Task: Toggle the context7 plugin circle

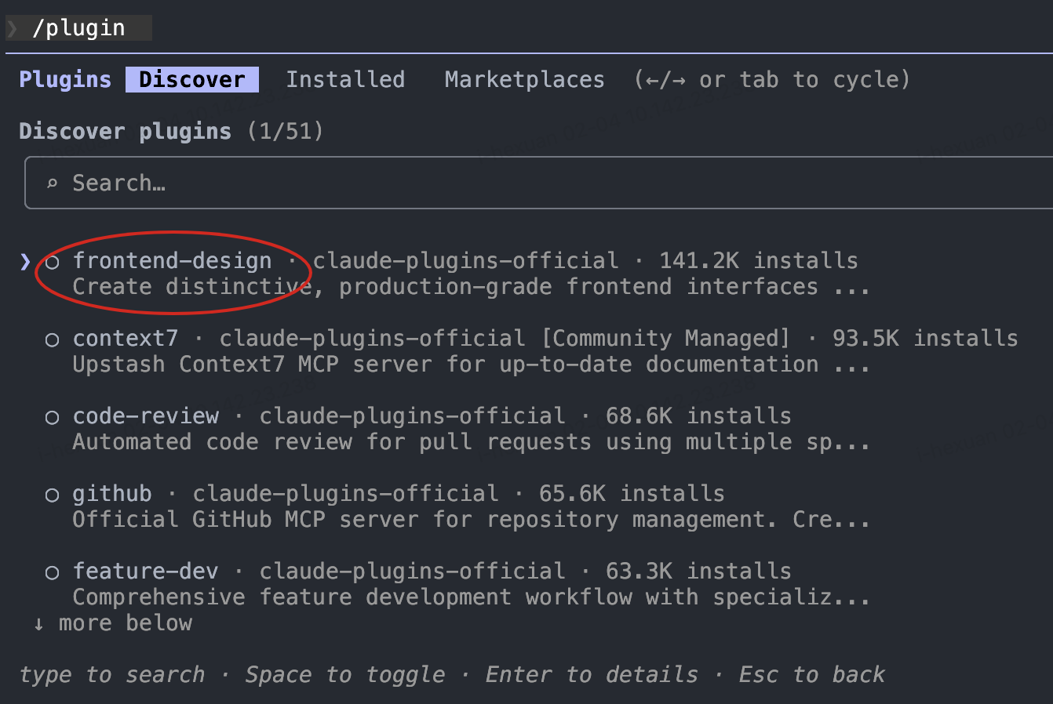Action: tap(52, 339)
